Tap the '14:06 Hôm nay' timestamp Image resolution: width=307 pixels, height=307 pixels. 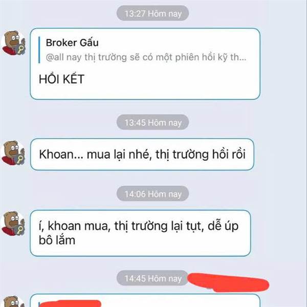point(152,194)
